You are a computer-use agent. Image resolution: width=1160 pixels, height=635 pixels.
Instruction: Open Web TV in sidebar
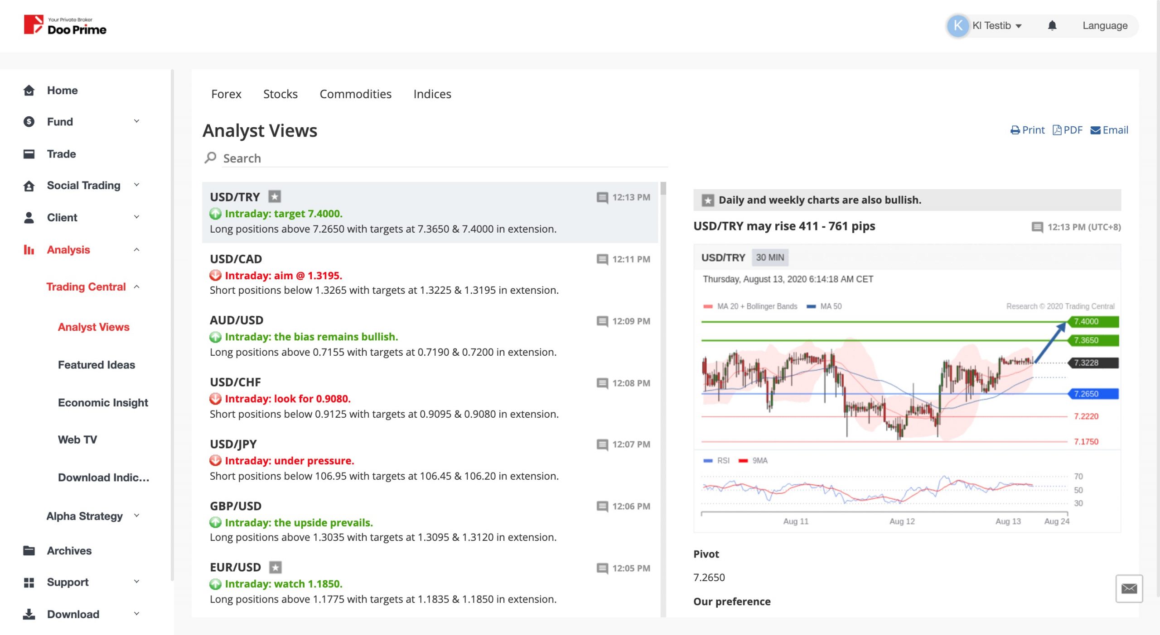pyautogui.click(x=77, y=439)
